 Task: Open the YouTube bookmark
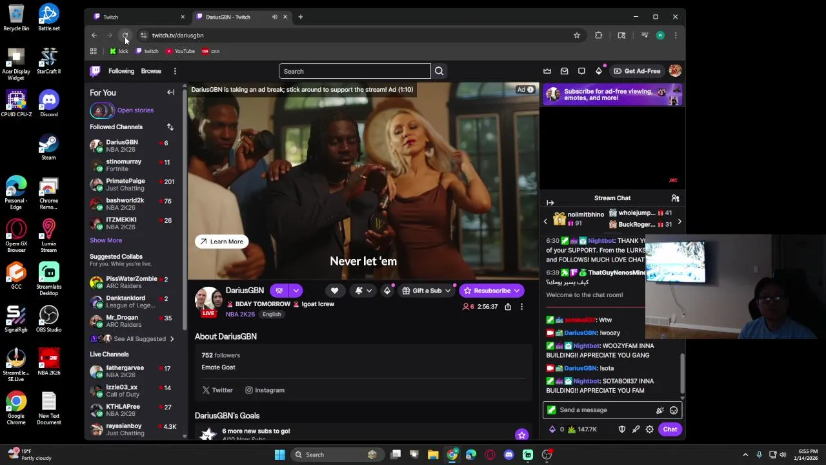pos(181,51)
